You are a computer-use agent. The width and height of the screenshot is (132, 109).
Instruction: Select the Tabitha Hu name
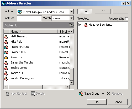click(x=17, y=73)
